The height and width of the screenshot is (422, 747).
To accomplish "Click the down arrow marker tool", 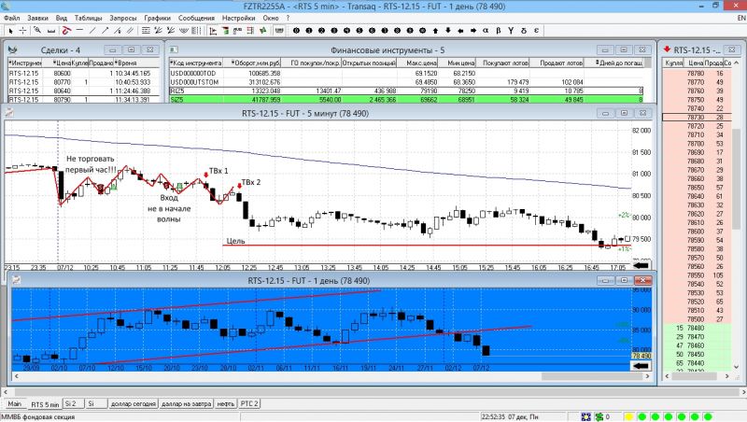I will [448, 31].
